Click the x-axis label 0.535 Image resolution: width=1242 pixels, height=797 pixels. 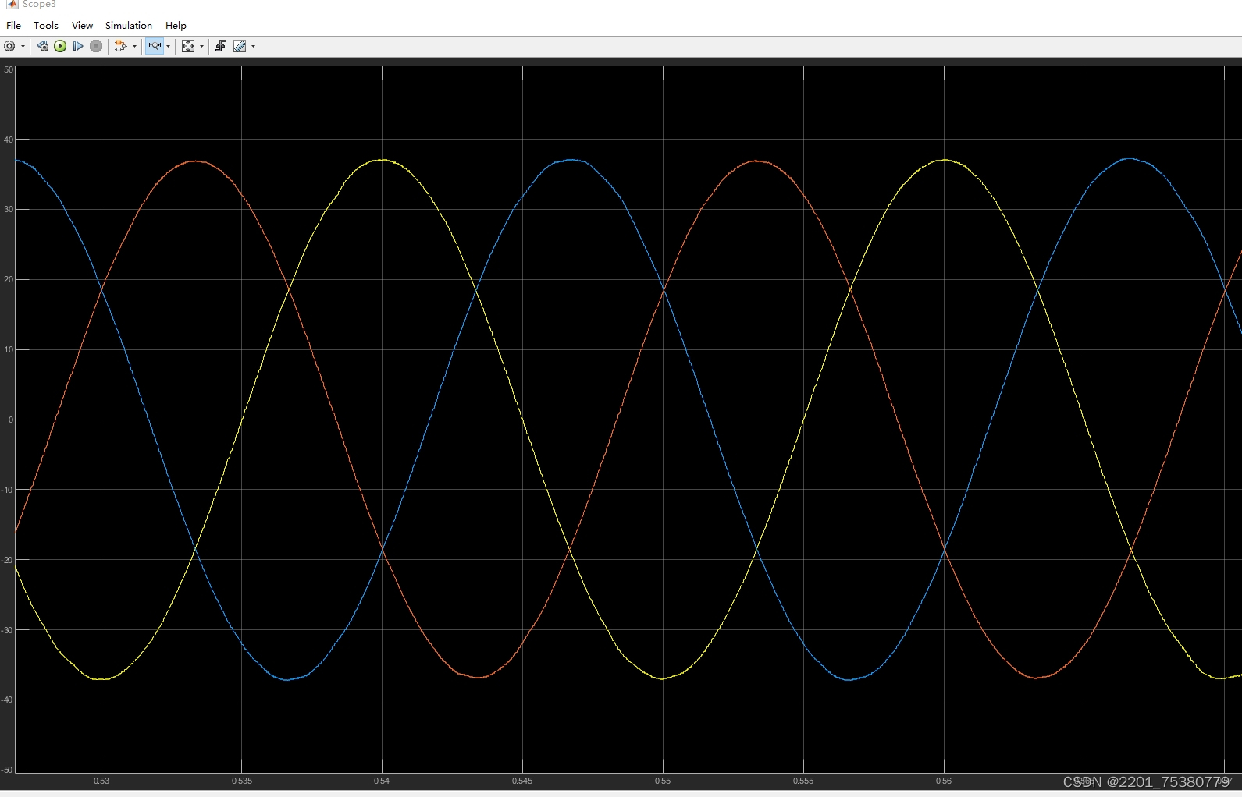[242, 781]
